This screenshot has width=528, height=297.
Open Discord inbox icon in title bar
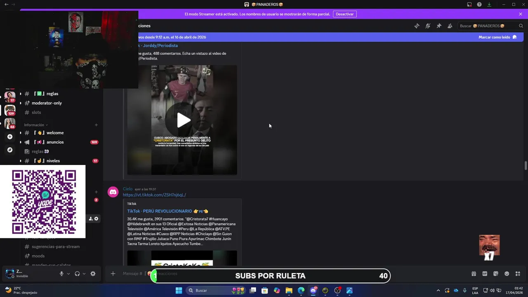[x=469, y=4]
